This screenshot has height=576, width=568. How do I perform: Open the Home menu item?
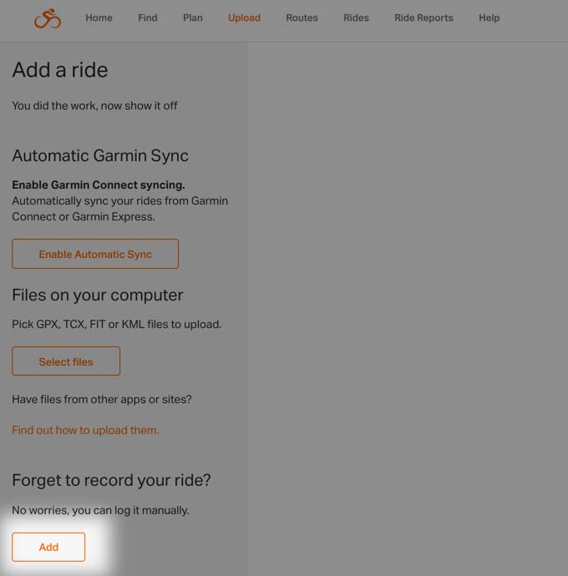point(99,18)
